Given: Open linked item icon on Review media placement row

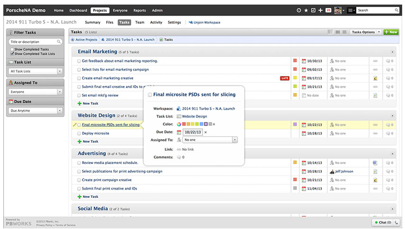Looking at the screenshot, I should point(375,163).
